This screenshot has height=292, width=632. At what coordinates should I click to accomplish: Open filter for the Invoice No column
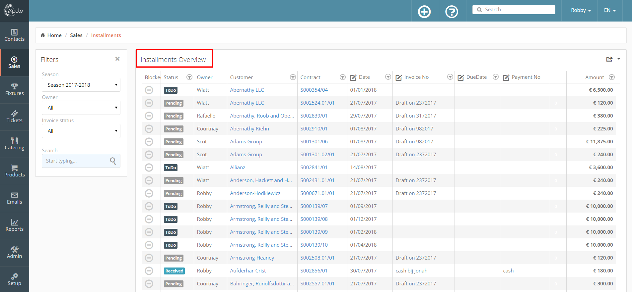450,77
